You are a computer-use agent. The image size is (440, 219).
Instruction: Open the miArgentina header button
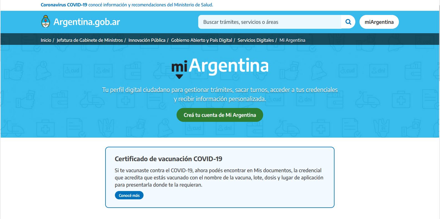tap(379, 22)
